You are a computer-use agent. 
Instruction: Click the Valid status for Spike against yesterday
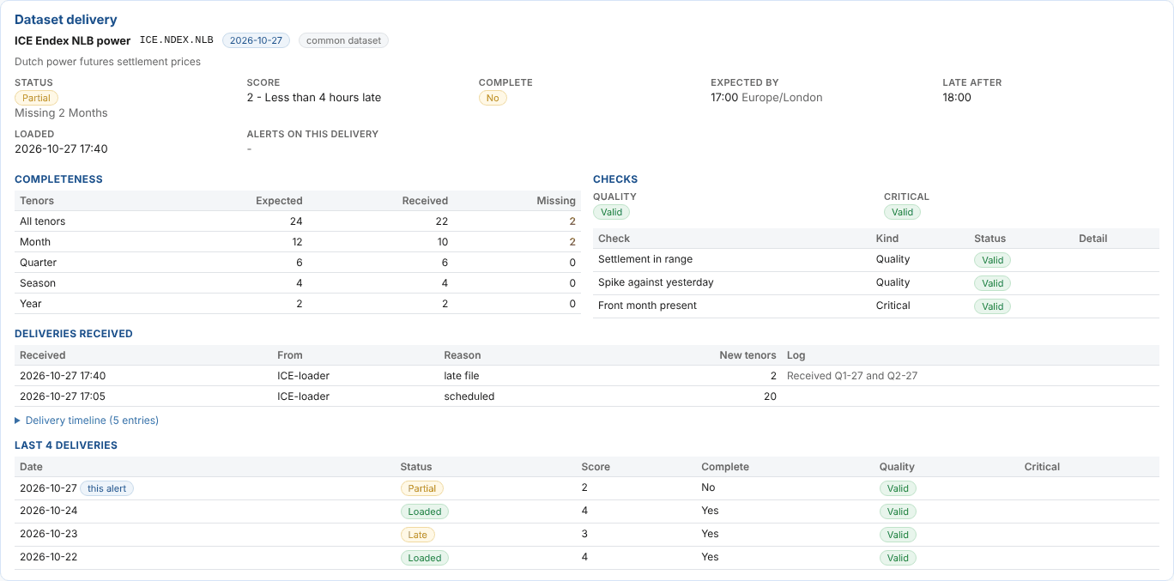point(993,283)
